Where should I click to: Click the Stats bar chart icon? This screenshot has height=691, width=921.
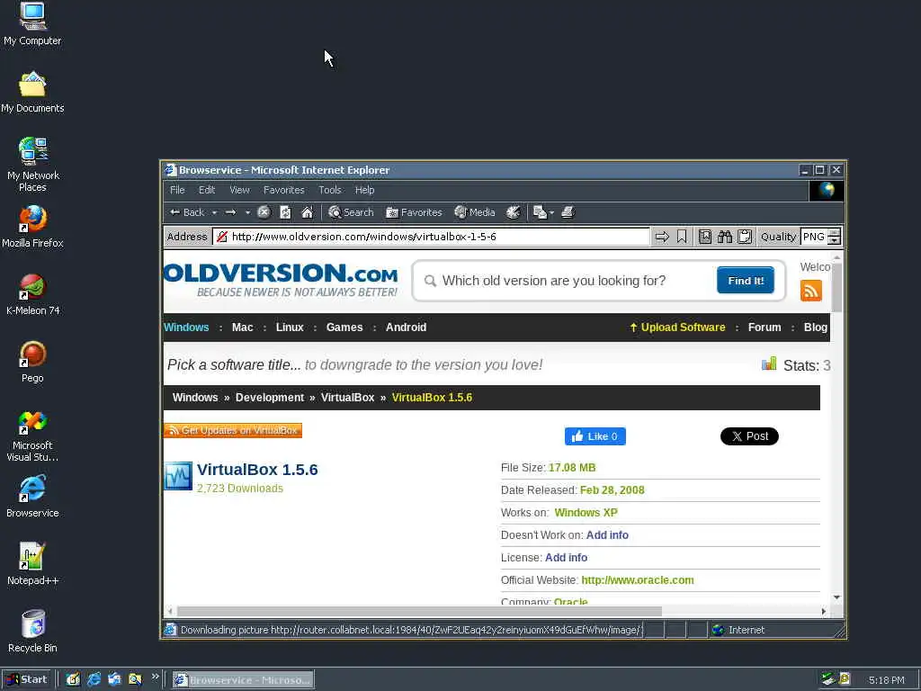pyautogui.click(x=769, y=363)
